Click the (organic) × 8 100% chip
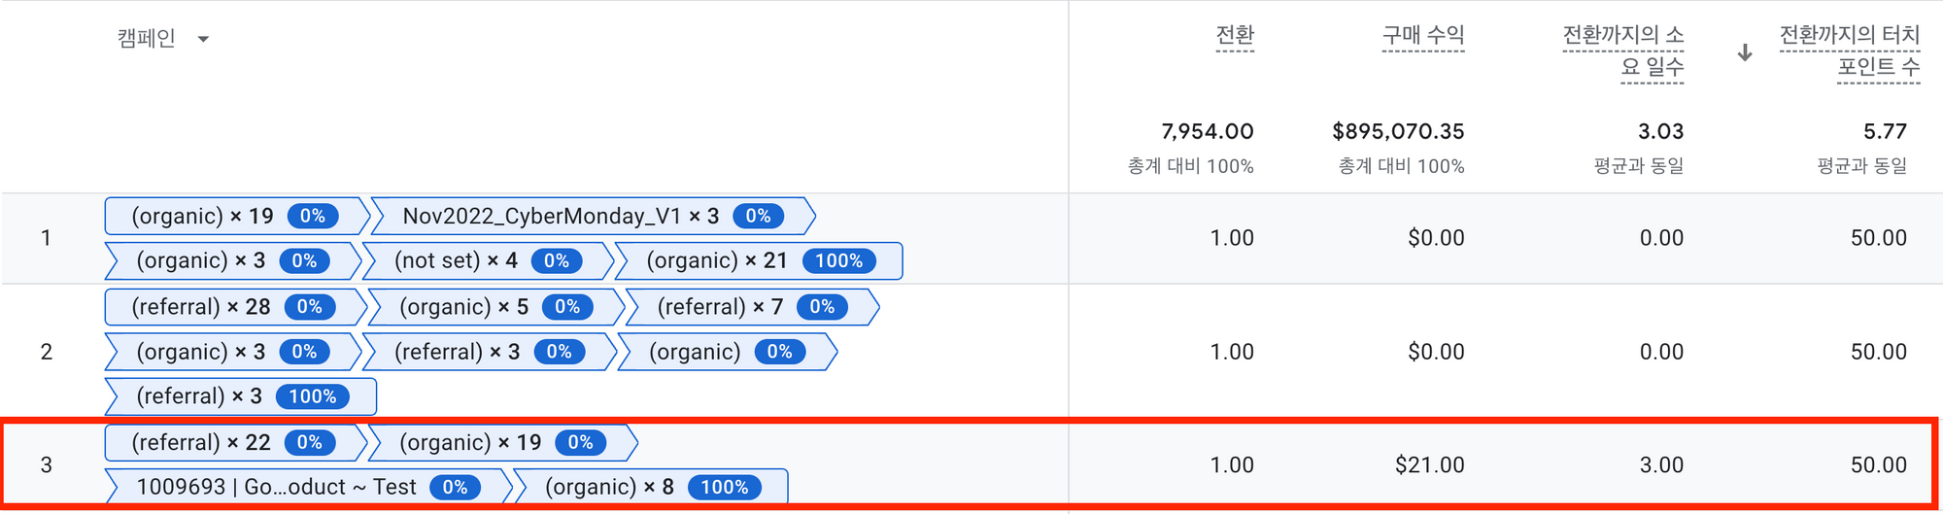This screenshot has width=1943, height=514. 651,488
